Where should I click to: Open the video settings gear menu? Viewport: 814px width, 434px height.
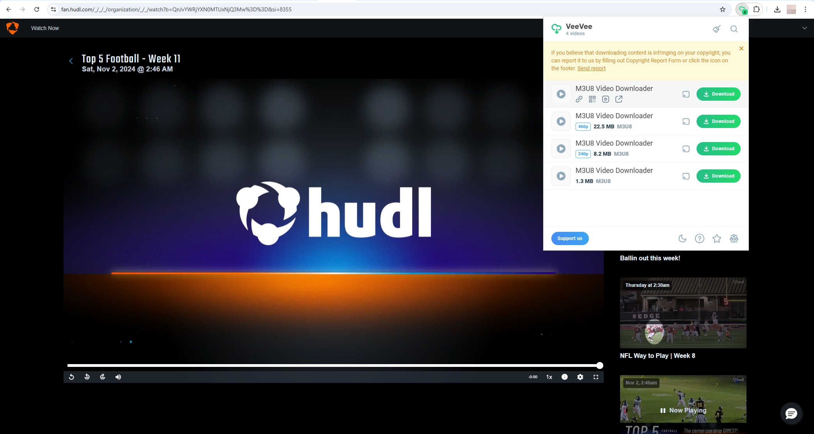580,376
